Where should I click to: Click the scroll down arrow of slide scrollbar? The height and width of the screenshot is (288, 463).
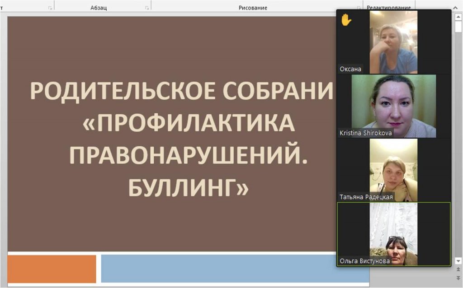pyautogui.click(x=458, y=260)
